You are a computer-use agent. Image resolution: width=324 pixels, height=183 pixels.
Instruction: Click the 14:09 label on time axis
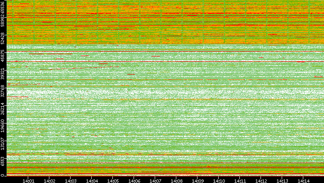coord(198,181)
